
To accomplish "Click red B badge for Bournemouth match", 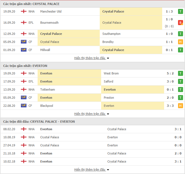I will 180,23.
